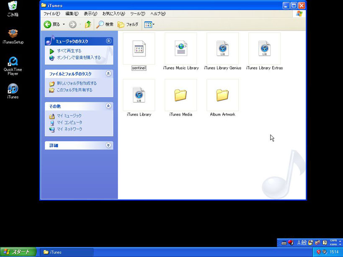Open the Views icon in toolbar

(148, 24)
